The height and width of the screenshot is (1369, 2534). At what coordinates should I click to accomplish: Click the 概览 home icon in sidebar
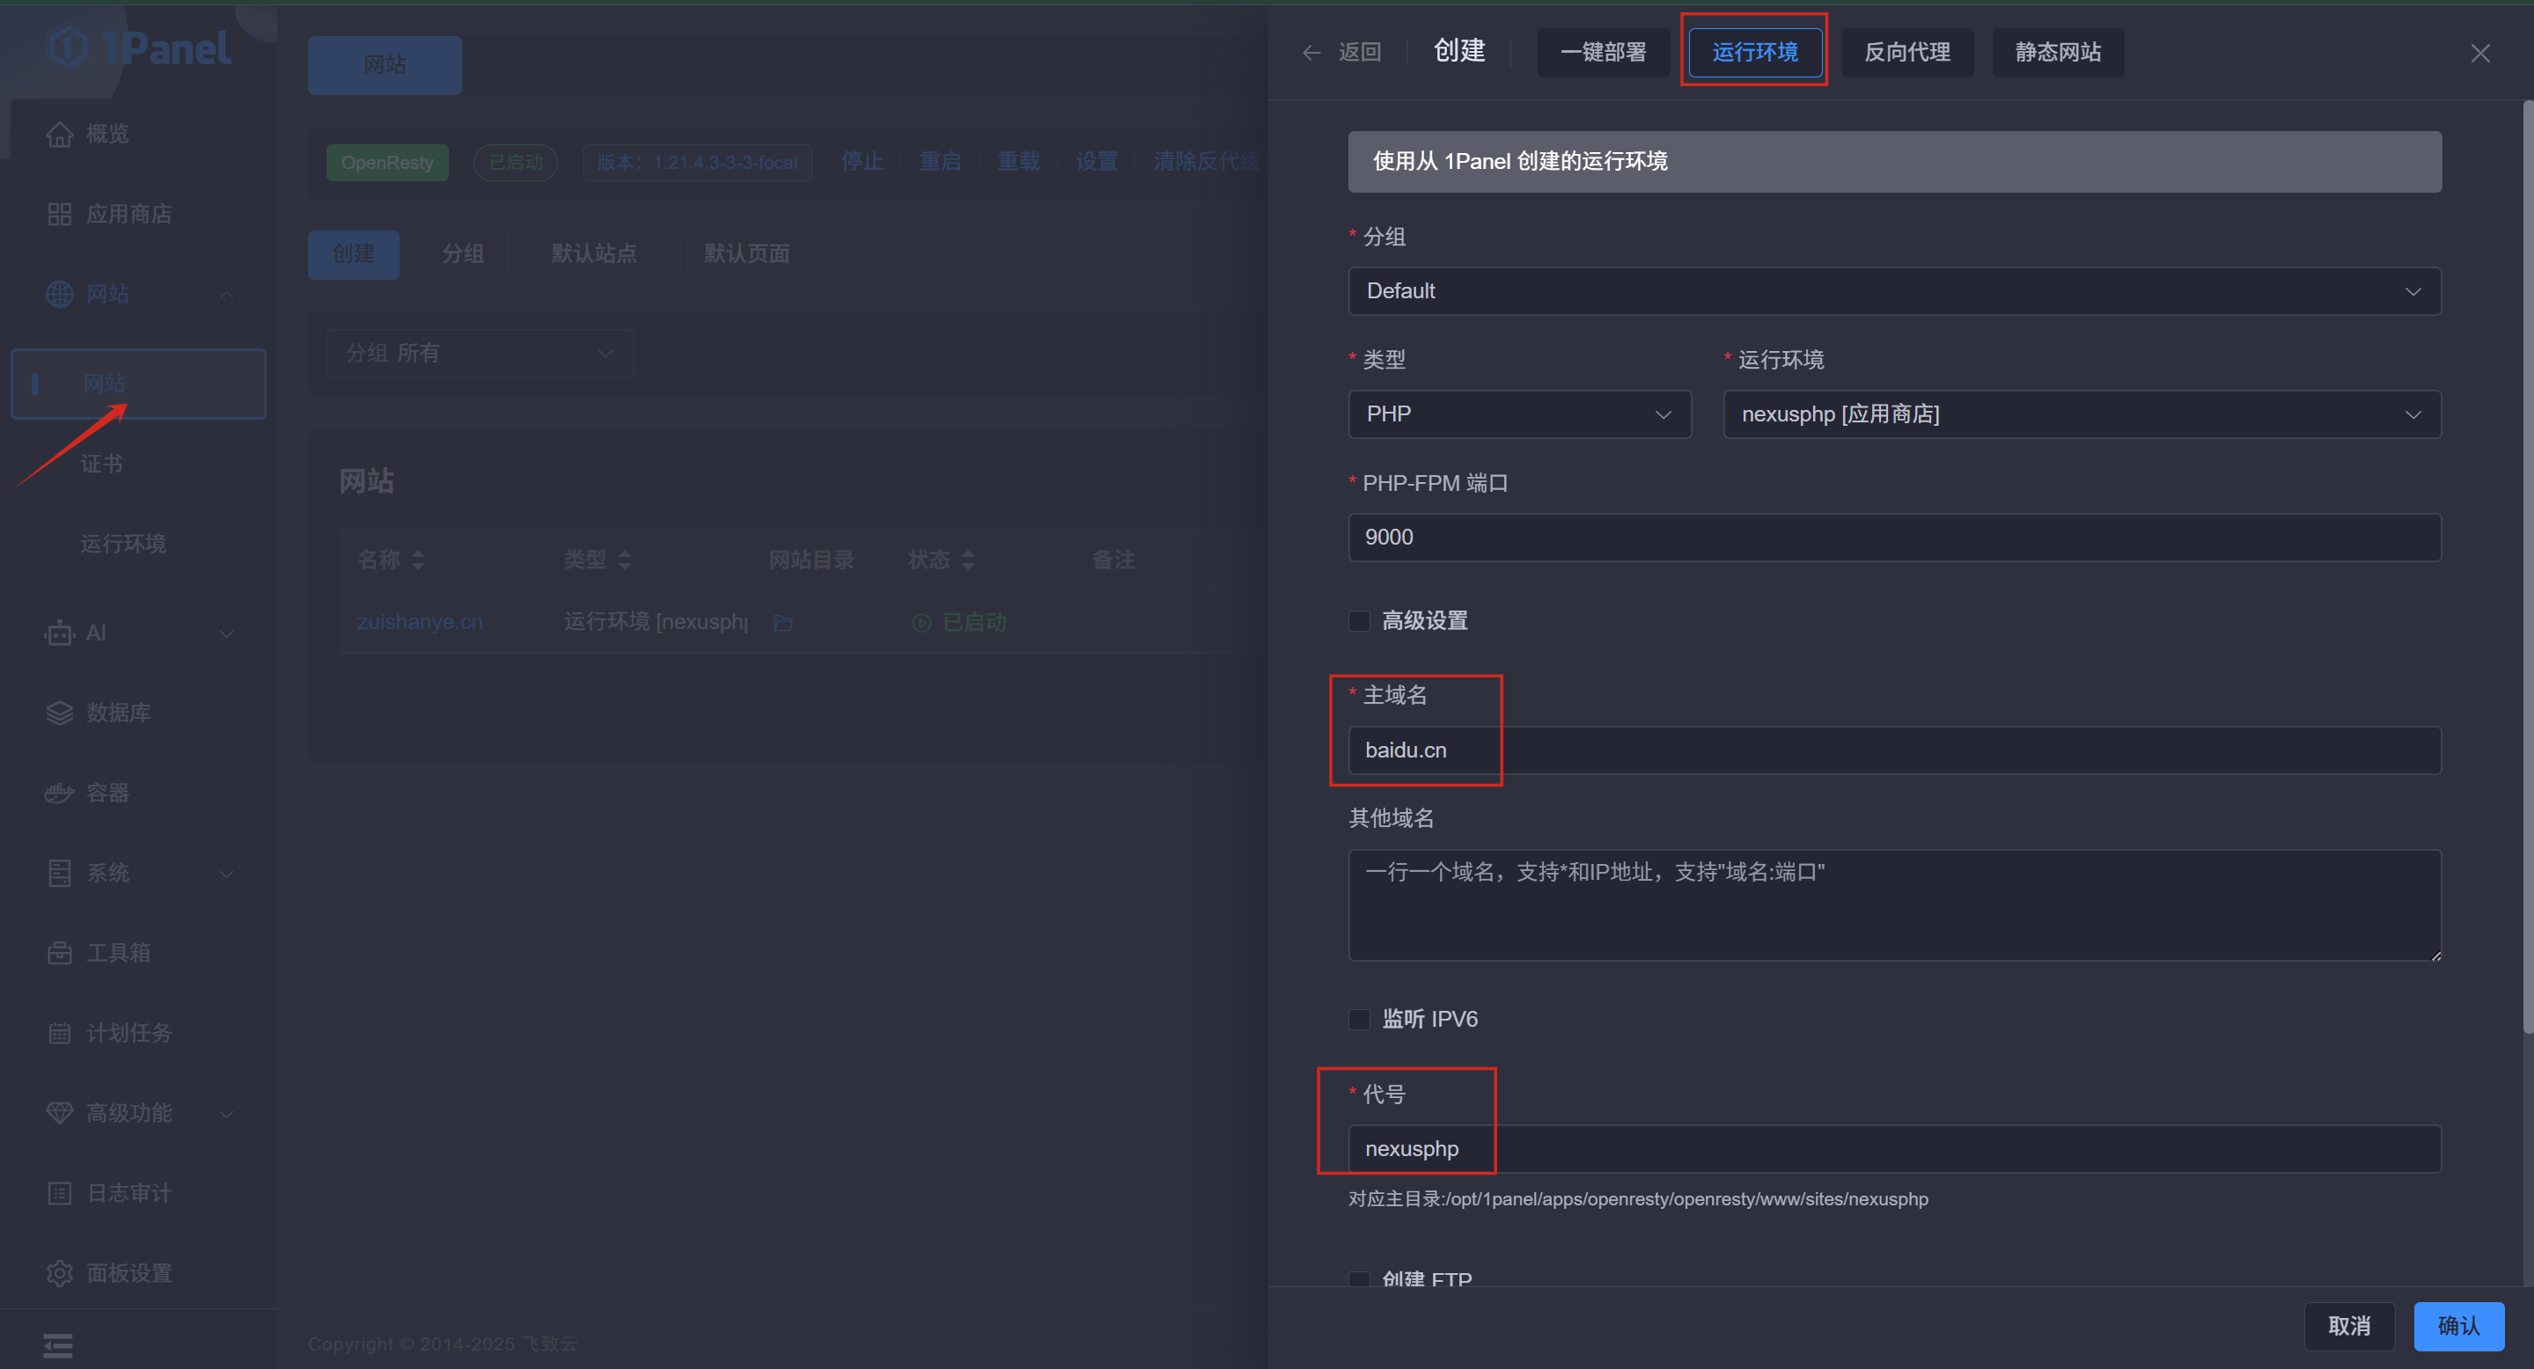point(59,134)
